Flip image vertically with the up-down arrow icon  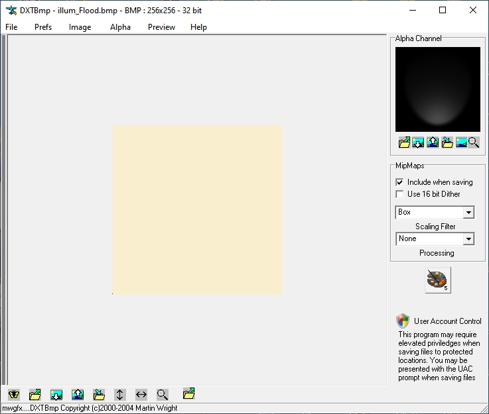119,395
